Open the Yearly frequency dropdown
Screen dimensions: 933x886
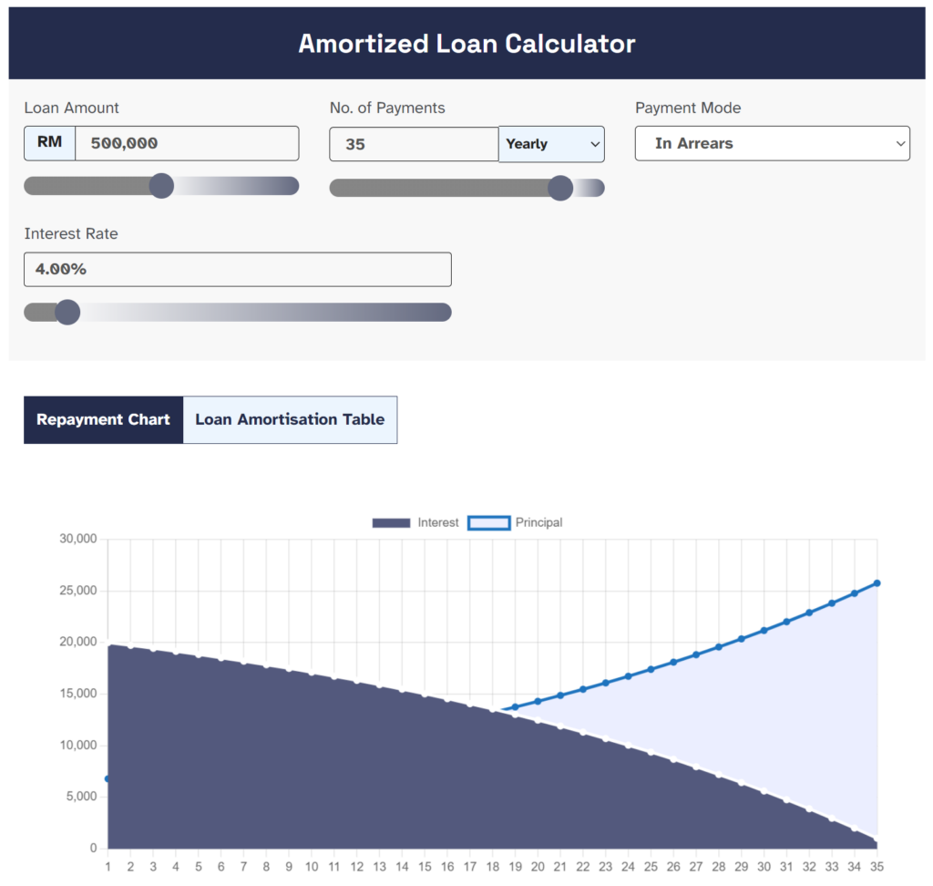pos(551,144)
